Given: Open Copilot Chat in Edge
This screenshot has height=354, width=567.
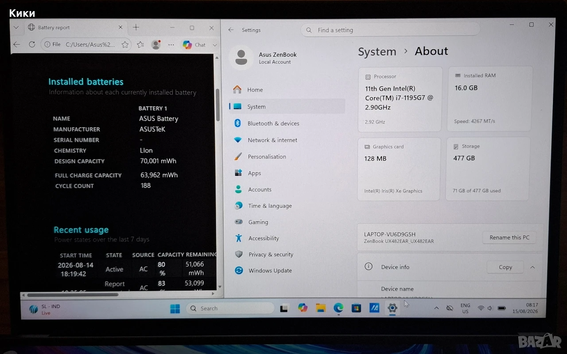Looking at the screenshot, I should click(x=194, y=45).
